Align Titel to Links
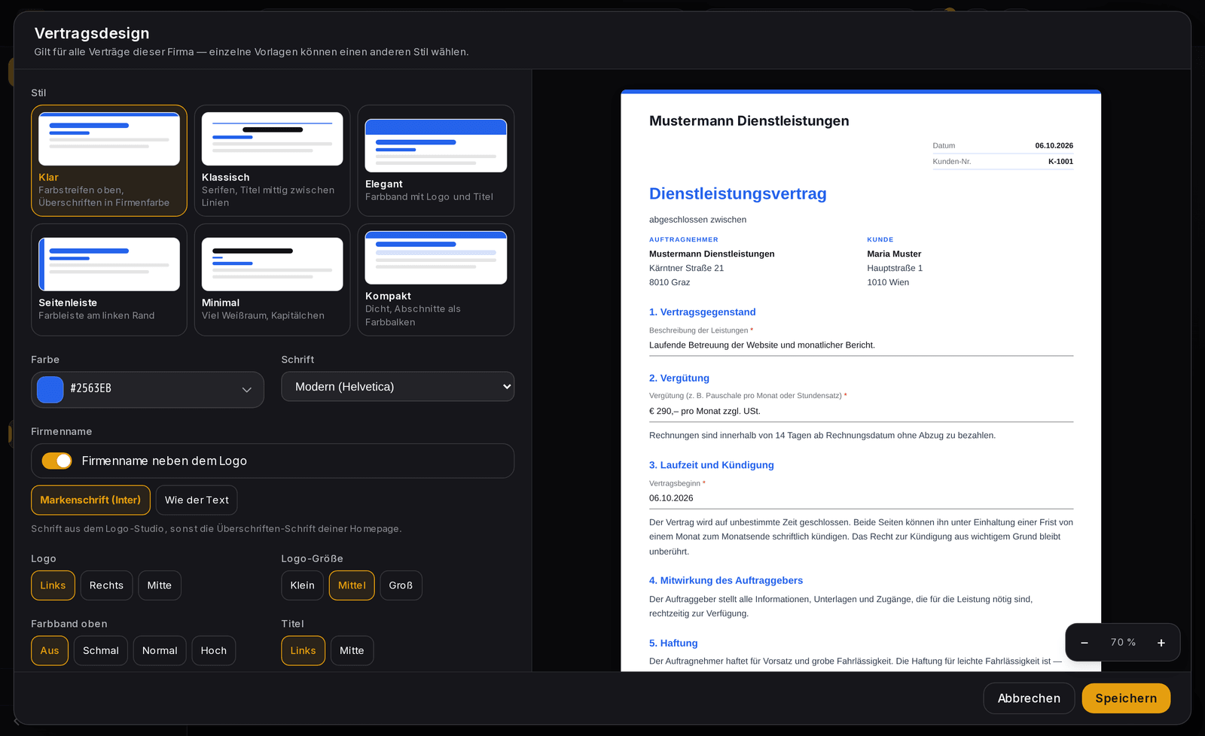Viewport: 1205px width, 736px height. tap(303, 651)
